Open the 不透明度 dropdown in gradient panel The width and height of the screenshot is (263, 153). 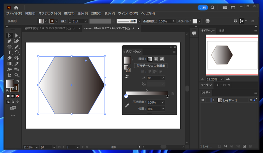pyautogui.click(x=162, y=102)
